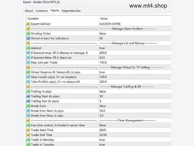Click the Manage Lot and Money separator icon

coord(28,43)
